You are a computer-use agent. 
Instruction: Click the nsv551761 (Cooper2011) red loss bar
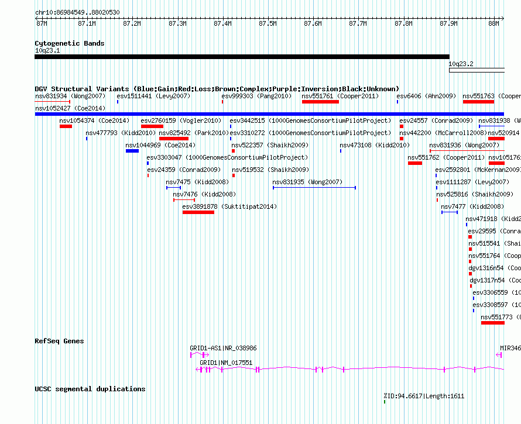[x=320, y=102]
